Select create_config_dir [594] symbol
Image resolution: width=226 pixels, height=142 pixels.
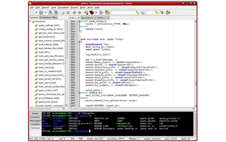coord(50,29)
